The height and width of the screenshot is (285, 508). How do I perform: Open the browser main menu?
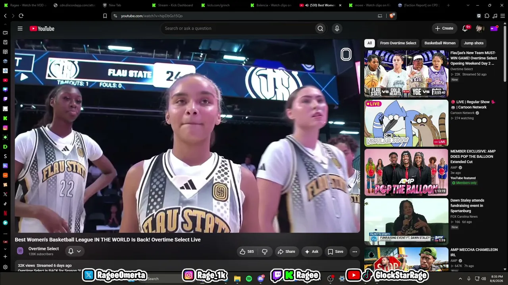tap(503, 16)
